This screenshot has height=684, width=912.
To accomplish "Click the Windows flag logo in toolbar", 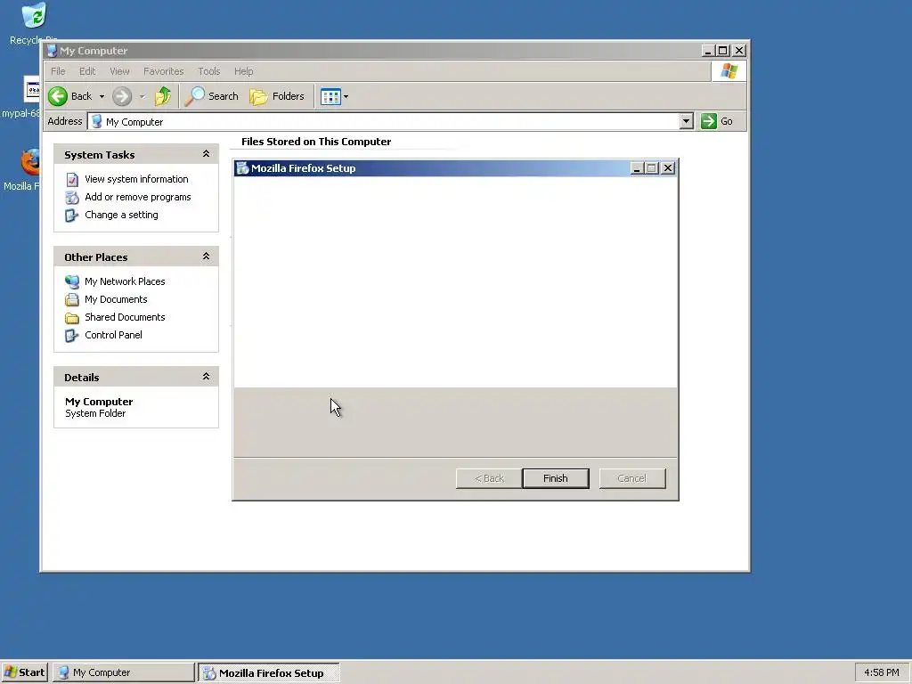I will [x=729, y=71].
